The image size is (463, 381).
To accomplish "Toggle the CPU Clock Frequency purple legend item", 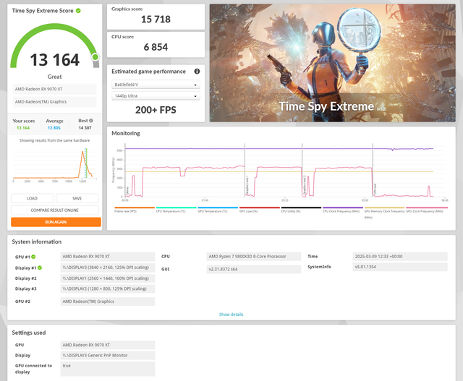I will click(343, 210).
